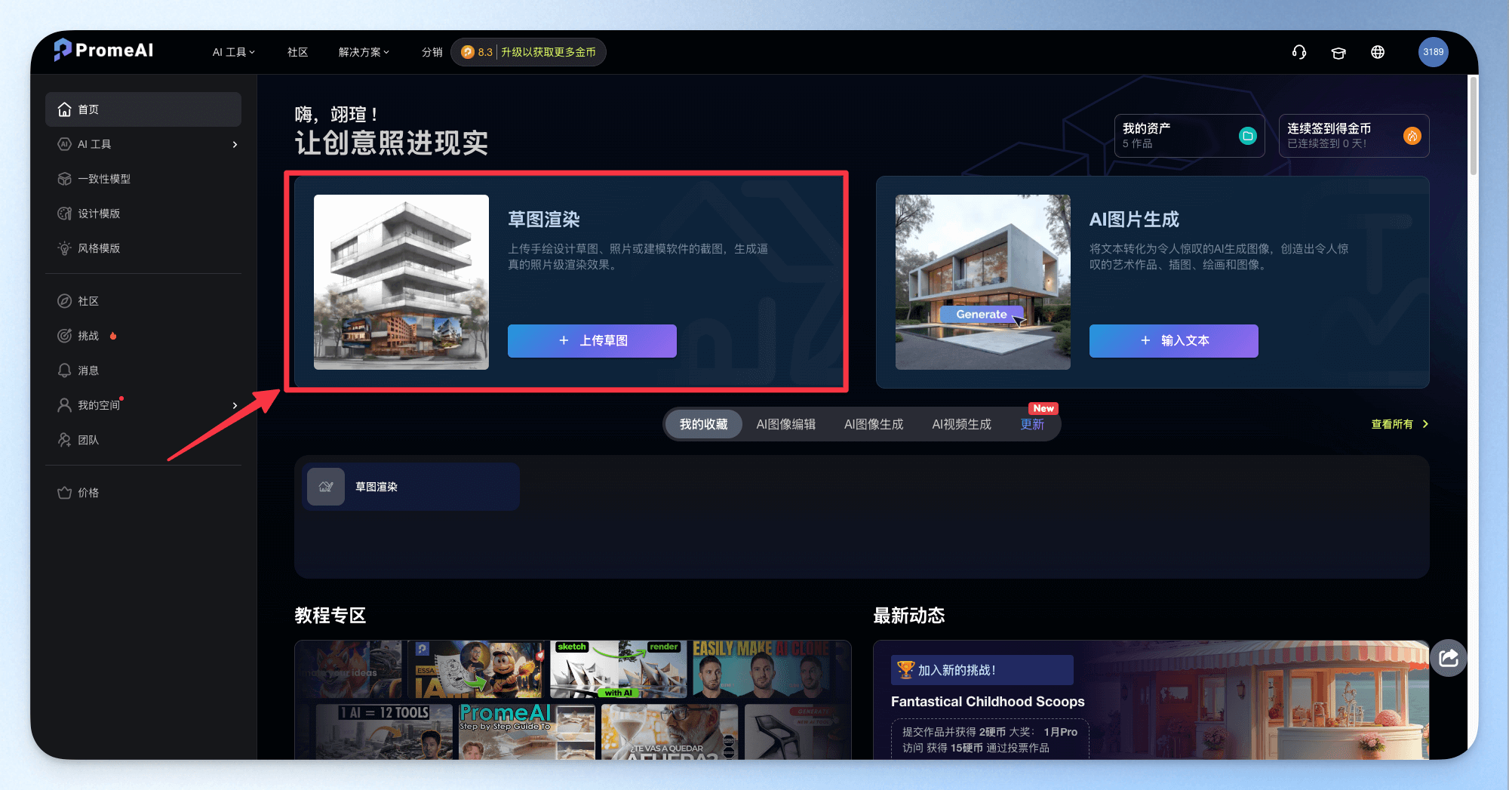Expand the 我的空间 sidebar arrow
Screen dimensions: 1509x790
click(235, 405)
